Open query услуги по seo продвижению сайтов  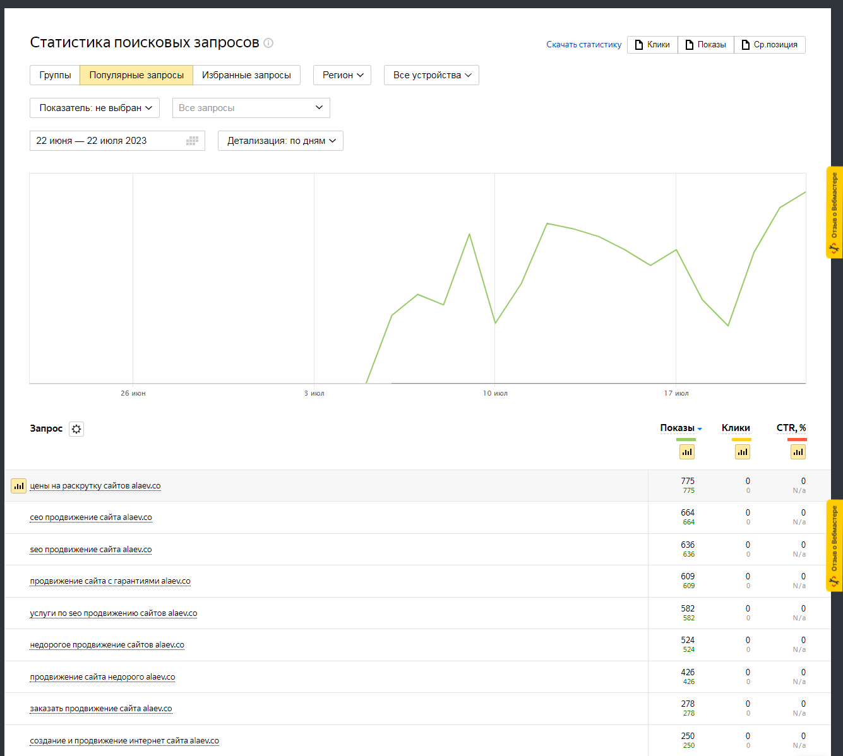coord(114,613)
